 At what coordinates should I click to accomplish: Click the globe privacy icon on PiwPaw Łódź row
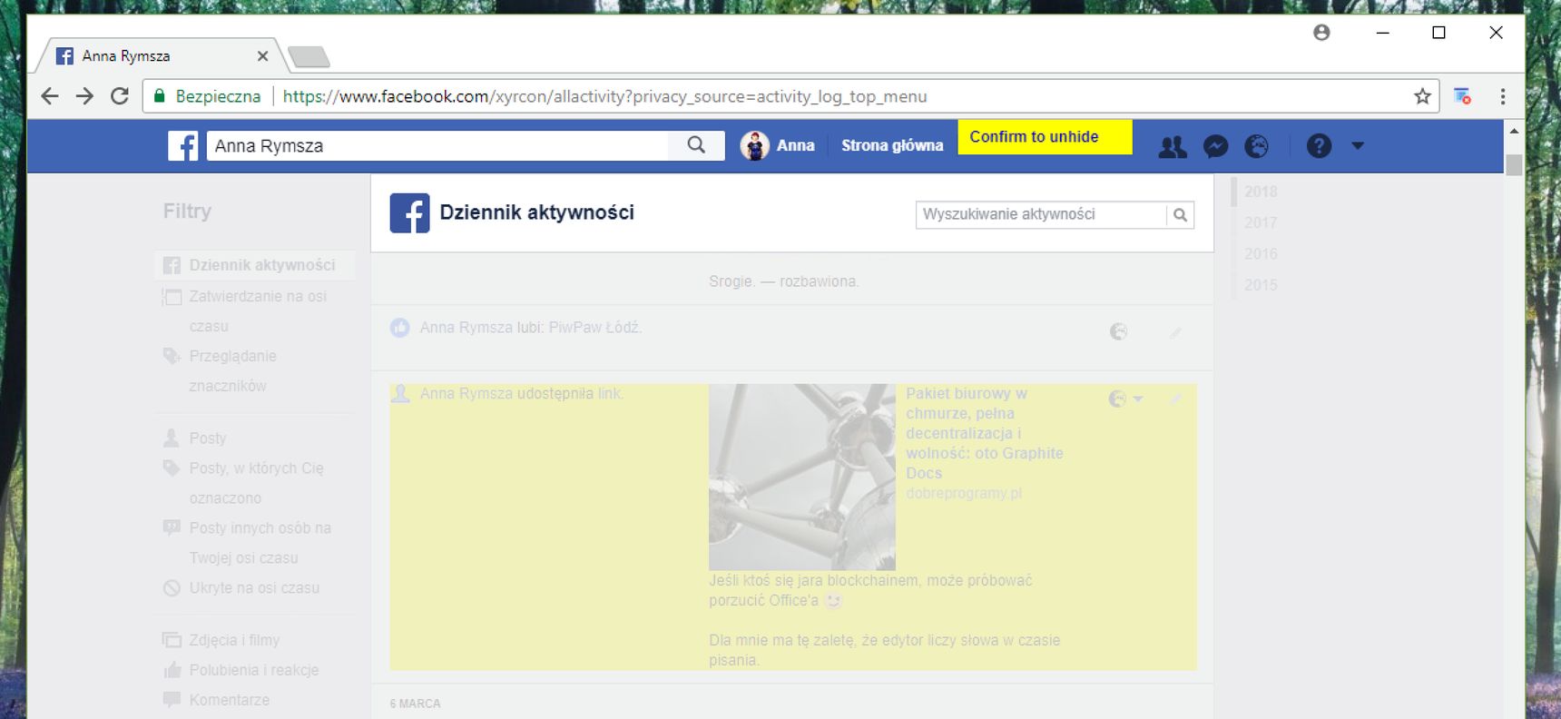[x=1118, y=331]
